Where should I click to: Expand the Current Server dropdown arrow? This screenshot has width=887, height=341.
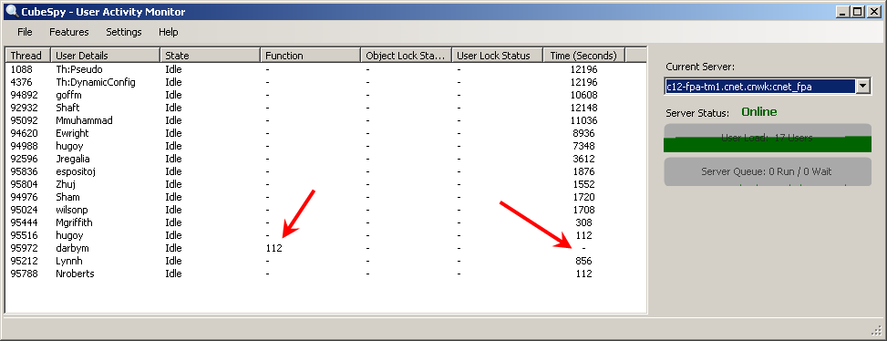pos(863,86)
